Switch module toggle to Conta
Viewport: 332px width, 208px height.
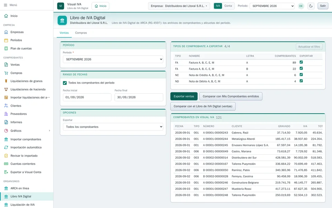tap(228, 6)
